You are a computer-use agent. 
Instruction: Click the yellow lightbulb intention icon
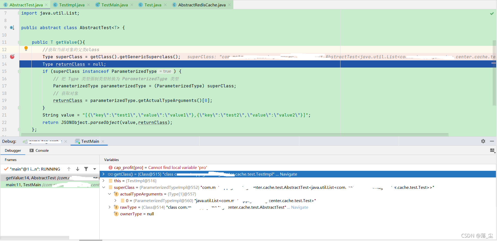pos(26,48)
